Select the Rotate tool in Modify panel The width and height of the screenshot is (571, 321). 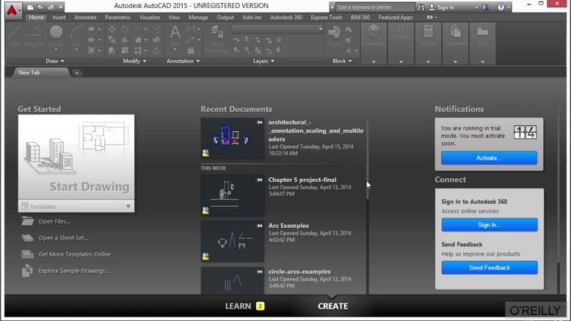[x=125, y=29]
